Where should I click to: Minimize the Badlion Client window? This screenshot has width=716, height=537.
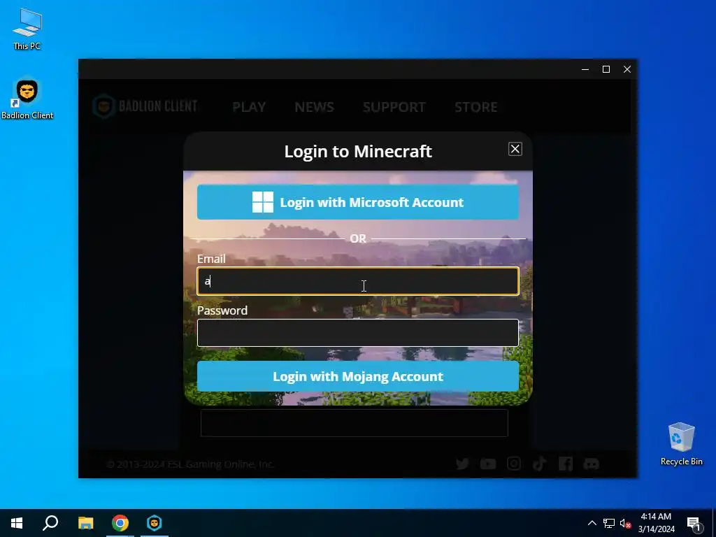585,69
